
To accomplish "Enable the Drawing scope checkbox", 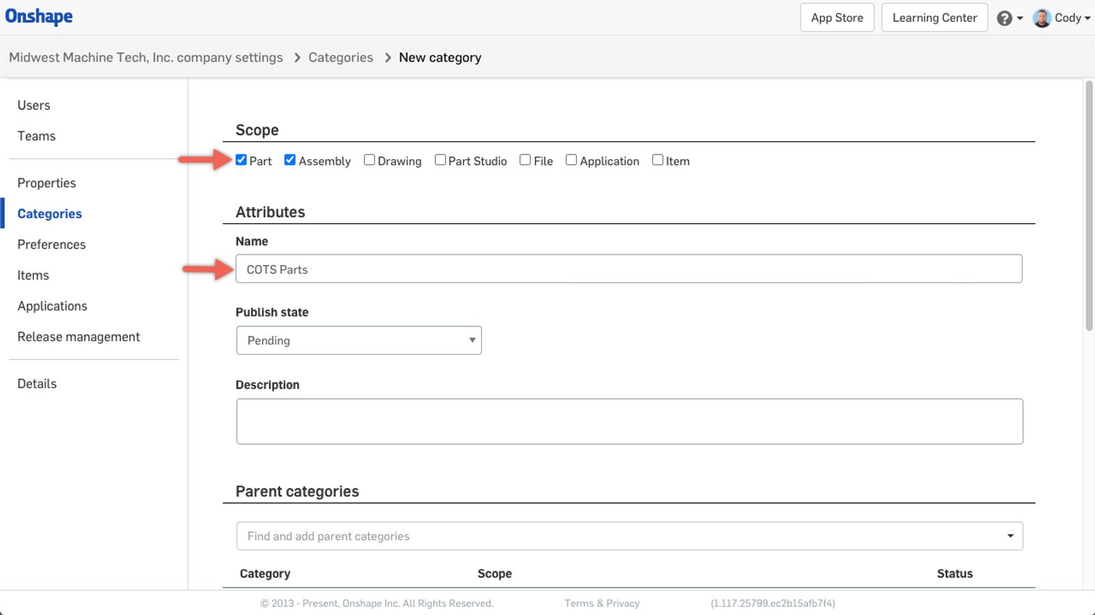I will point(370,160).
